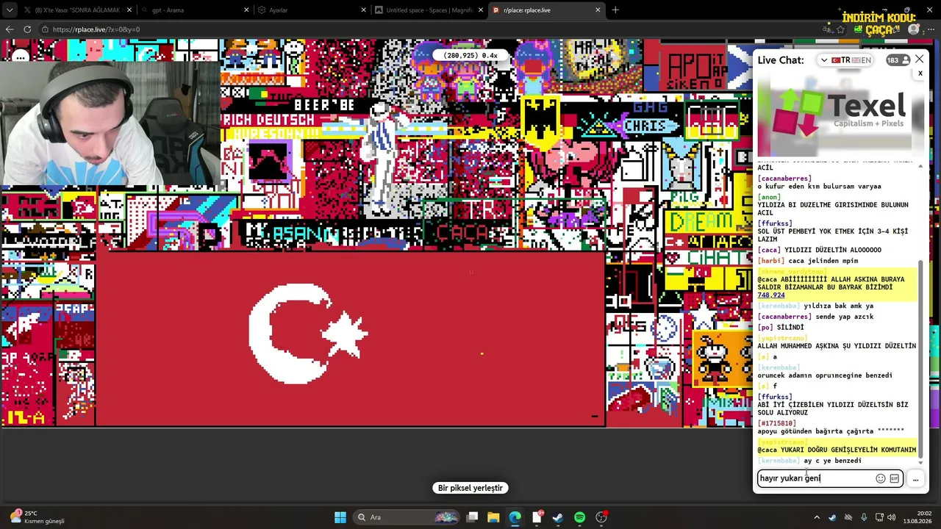This screenshot has width=941, height=529.
Task: Click the chat scrollbar up arrow
Action: pos(920,166)
